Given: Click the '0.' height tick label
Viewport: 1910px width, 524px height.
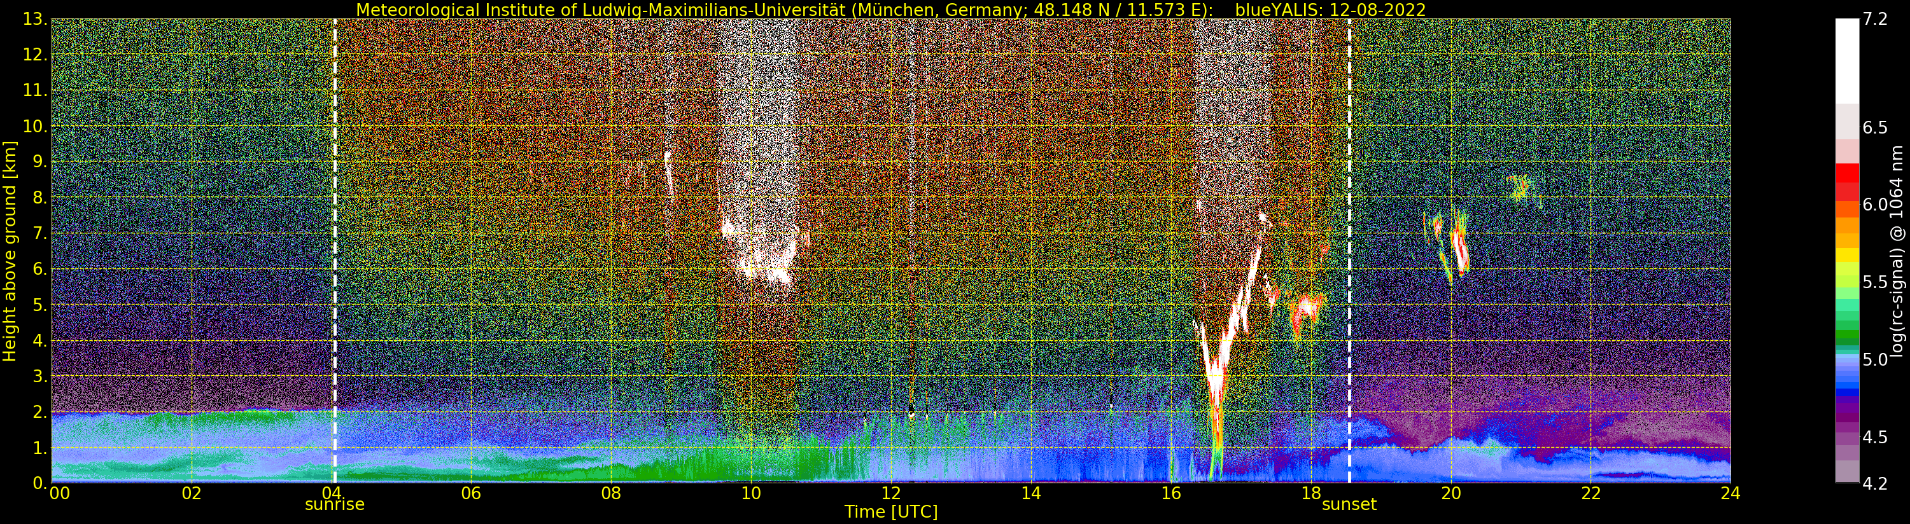Looking at the screenshot, I should [39, 483].
